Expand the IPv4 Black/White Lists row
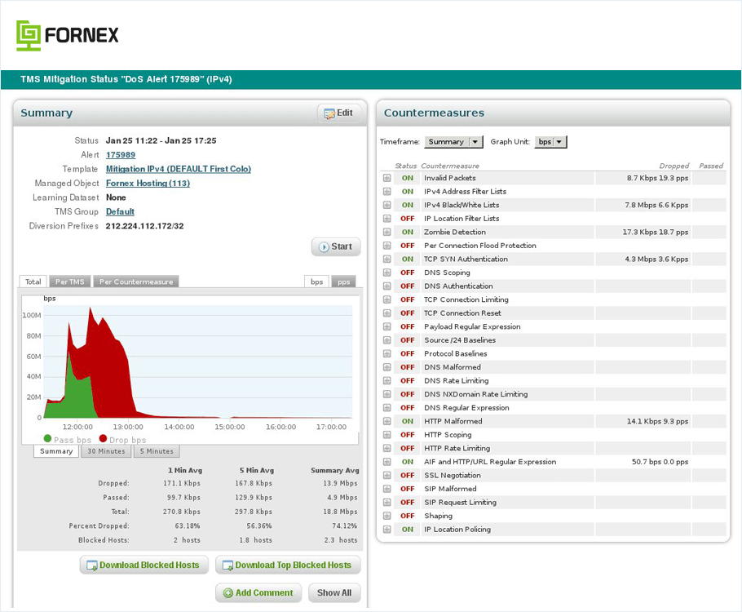 coord(387,205)
